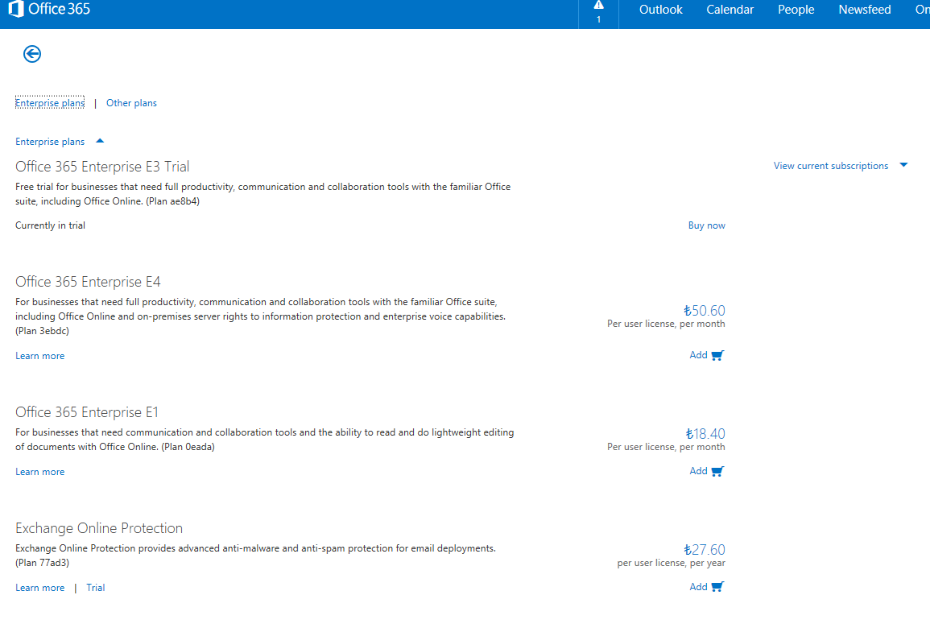Image resolution: width=930 pixels, height=624 pixels.
Task: Click the Office 365 Enterprise E1 title
Action: (87, 412)
